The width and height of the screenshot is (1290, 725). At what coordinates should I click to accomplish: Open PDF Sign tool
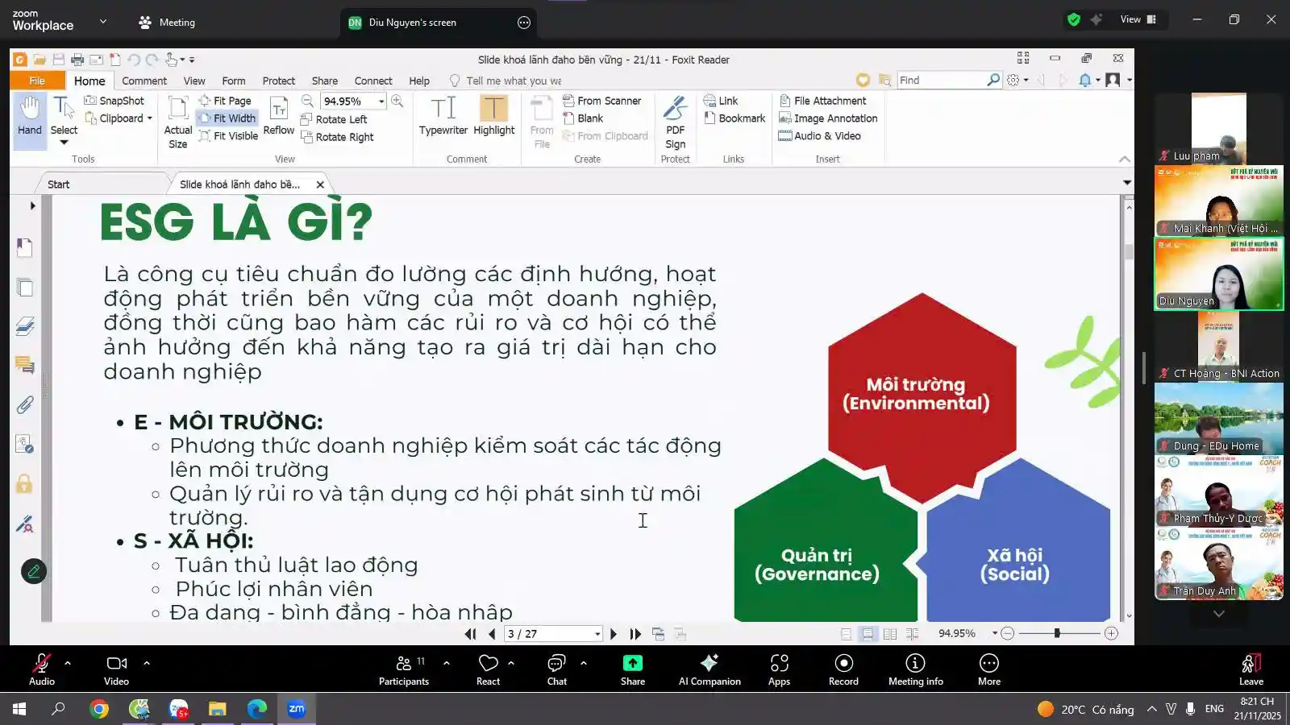pos(675,121)
